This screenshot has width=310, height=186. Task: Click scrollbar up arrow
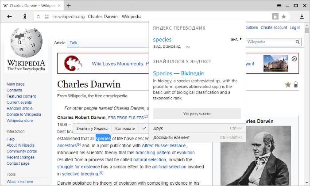coord(306,25)
